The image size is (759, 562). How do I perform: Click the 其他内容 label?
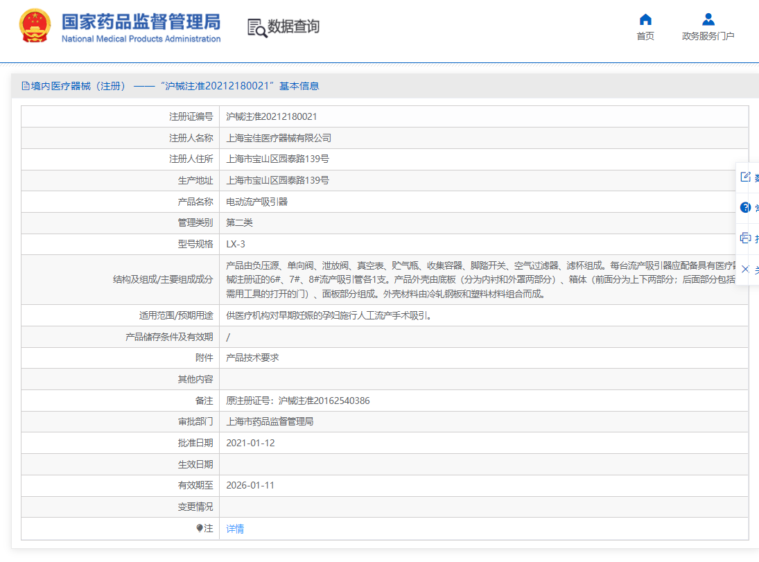pos(195,379)
